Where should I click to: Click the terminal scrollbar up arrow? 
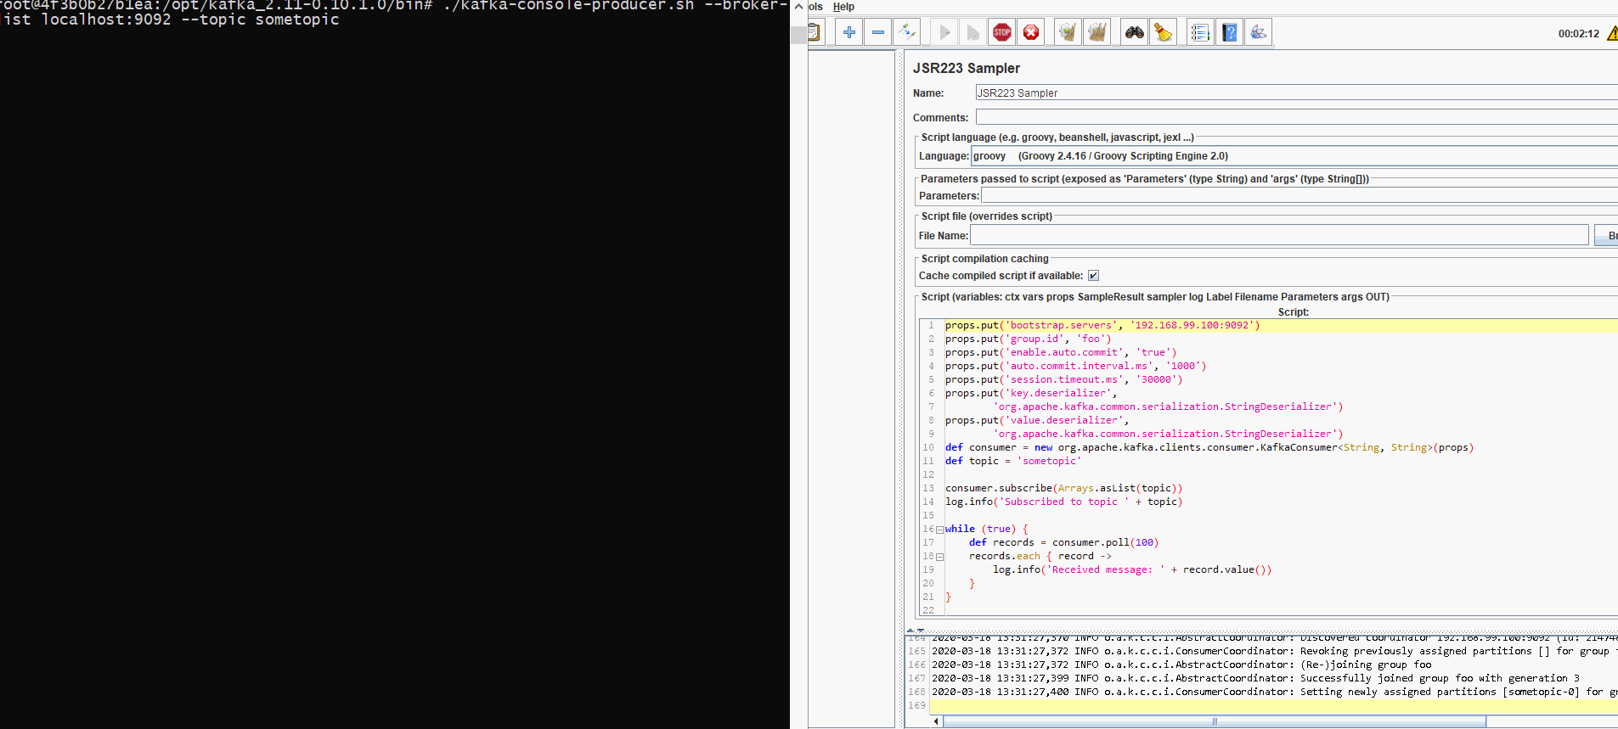[x=798, y=7]
